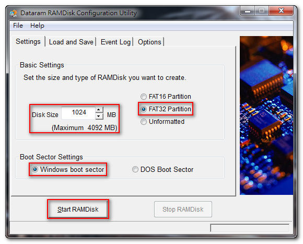Switch to the Load and Save tab

click(71, 42)
